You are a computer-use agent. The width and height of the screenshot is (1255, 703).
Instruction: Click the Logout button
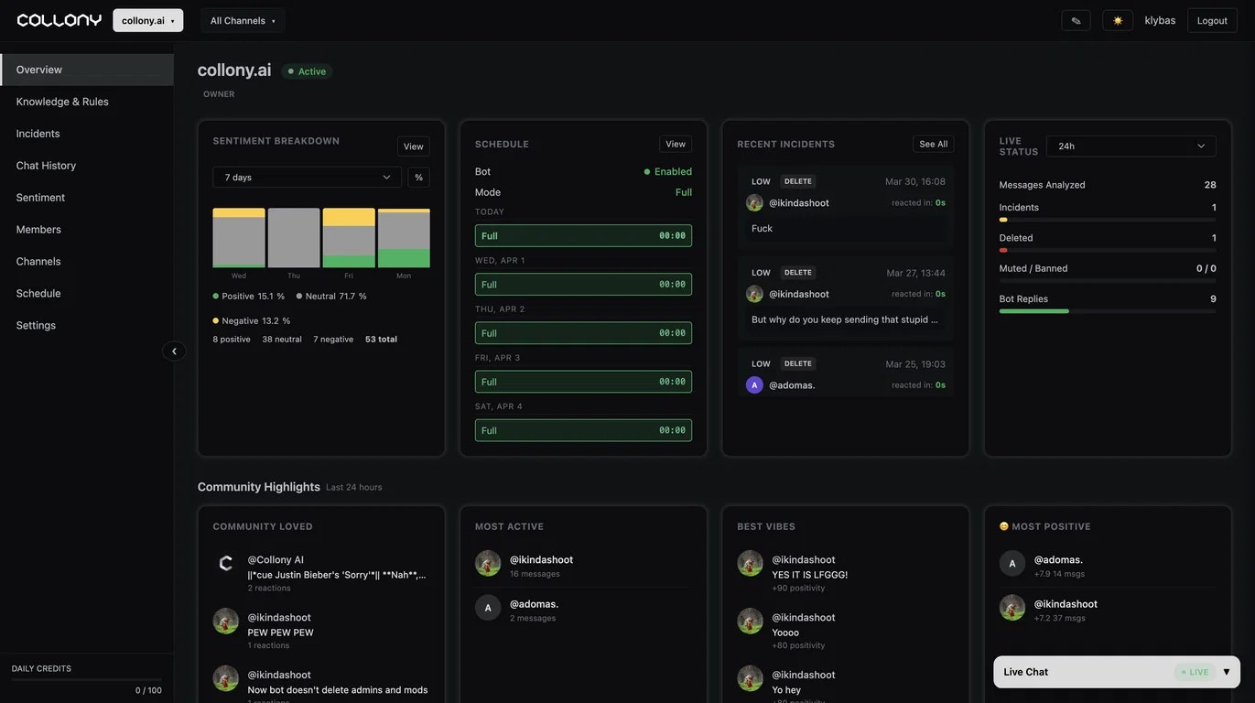tap(1212, 20)
